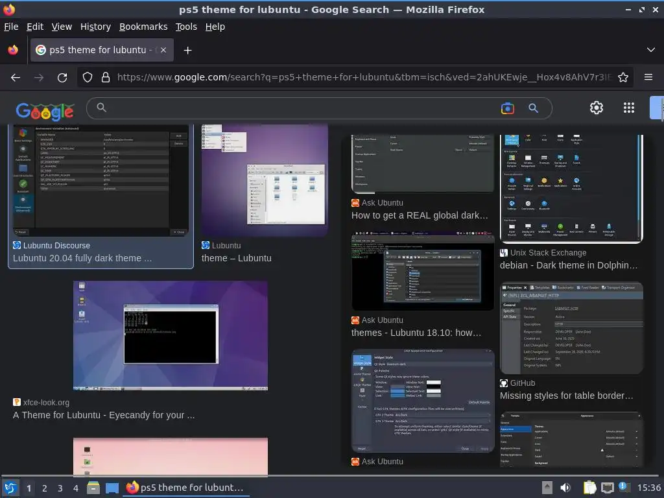Select the Lubuntu Discourse dark theme thumbnail

pyautogui.click(x=101, y=180)
